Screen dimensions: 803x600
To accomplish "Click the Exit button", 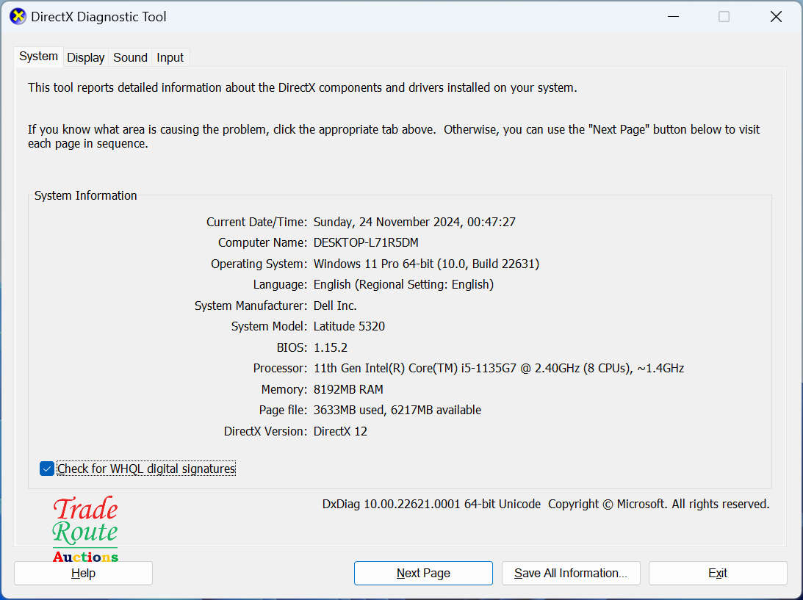I will tap(717, 573).
